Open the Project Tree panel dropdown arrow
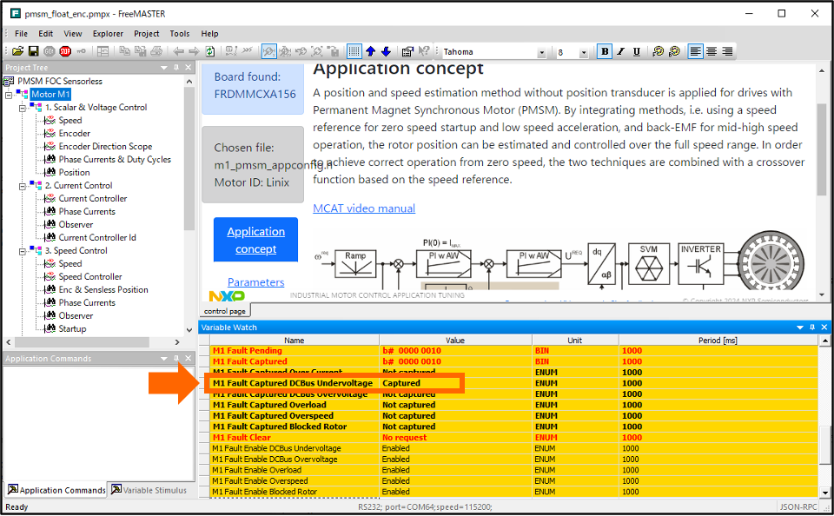834x516 pixels. tap(164, 68)
